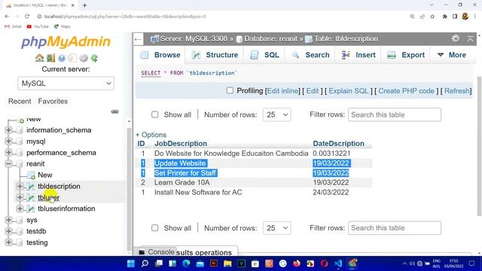Click the phpMyAdmin home icon

tap(39, 58)
